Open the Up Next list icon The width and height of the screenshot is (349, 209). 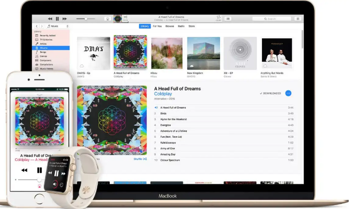pyautogui.click(x=228, y=19)
